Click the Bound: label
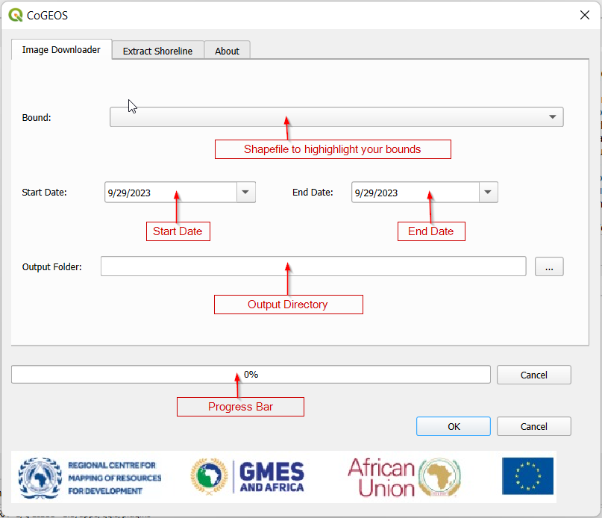The image size is (602, 518). (x=37, y=118)
